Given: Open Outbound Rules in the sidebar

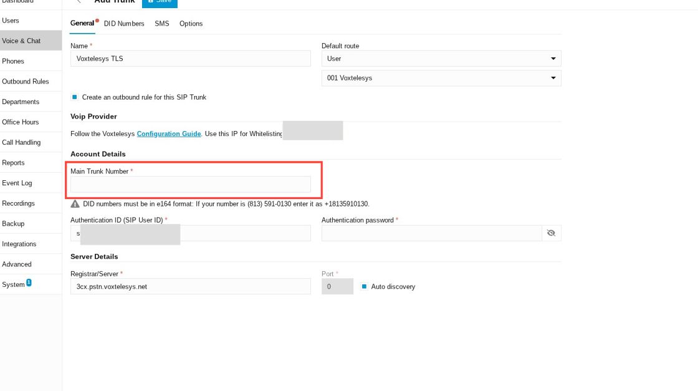Looking at the screenshot, I should click(31, 82).
